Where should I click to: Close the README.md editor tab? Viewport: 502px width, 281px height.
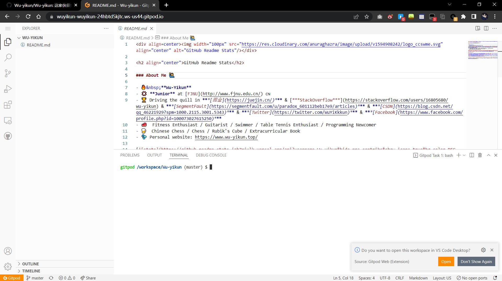click(151, 28)
